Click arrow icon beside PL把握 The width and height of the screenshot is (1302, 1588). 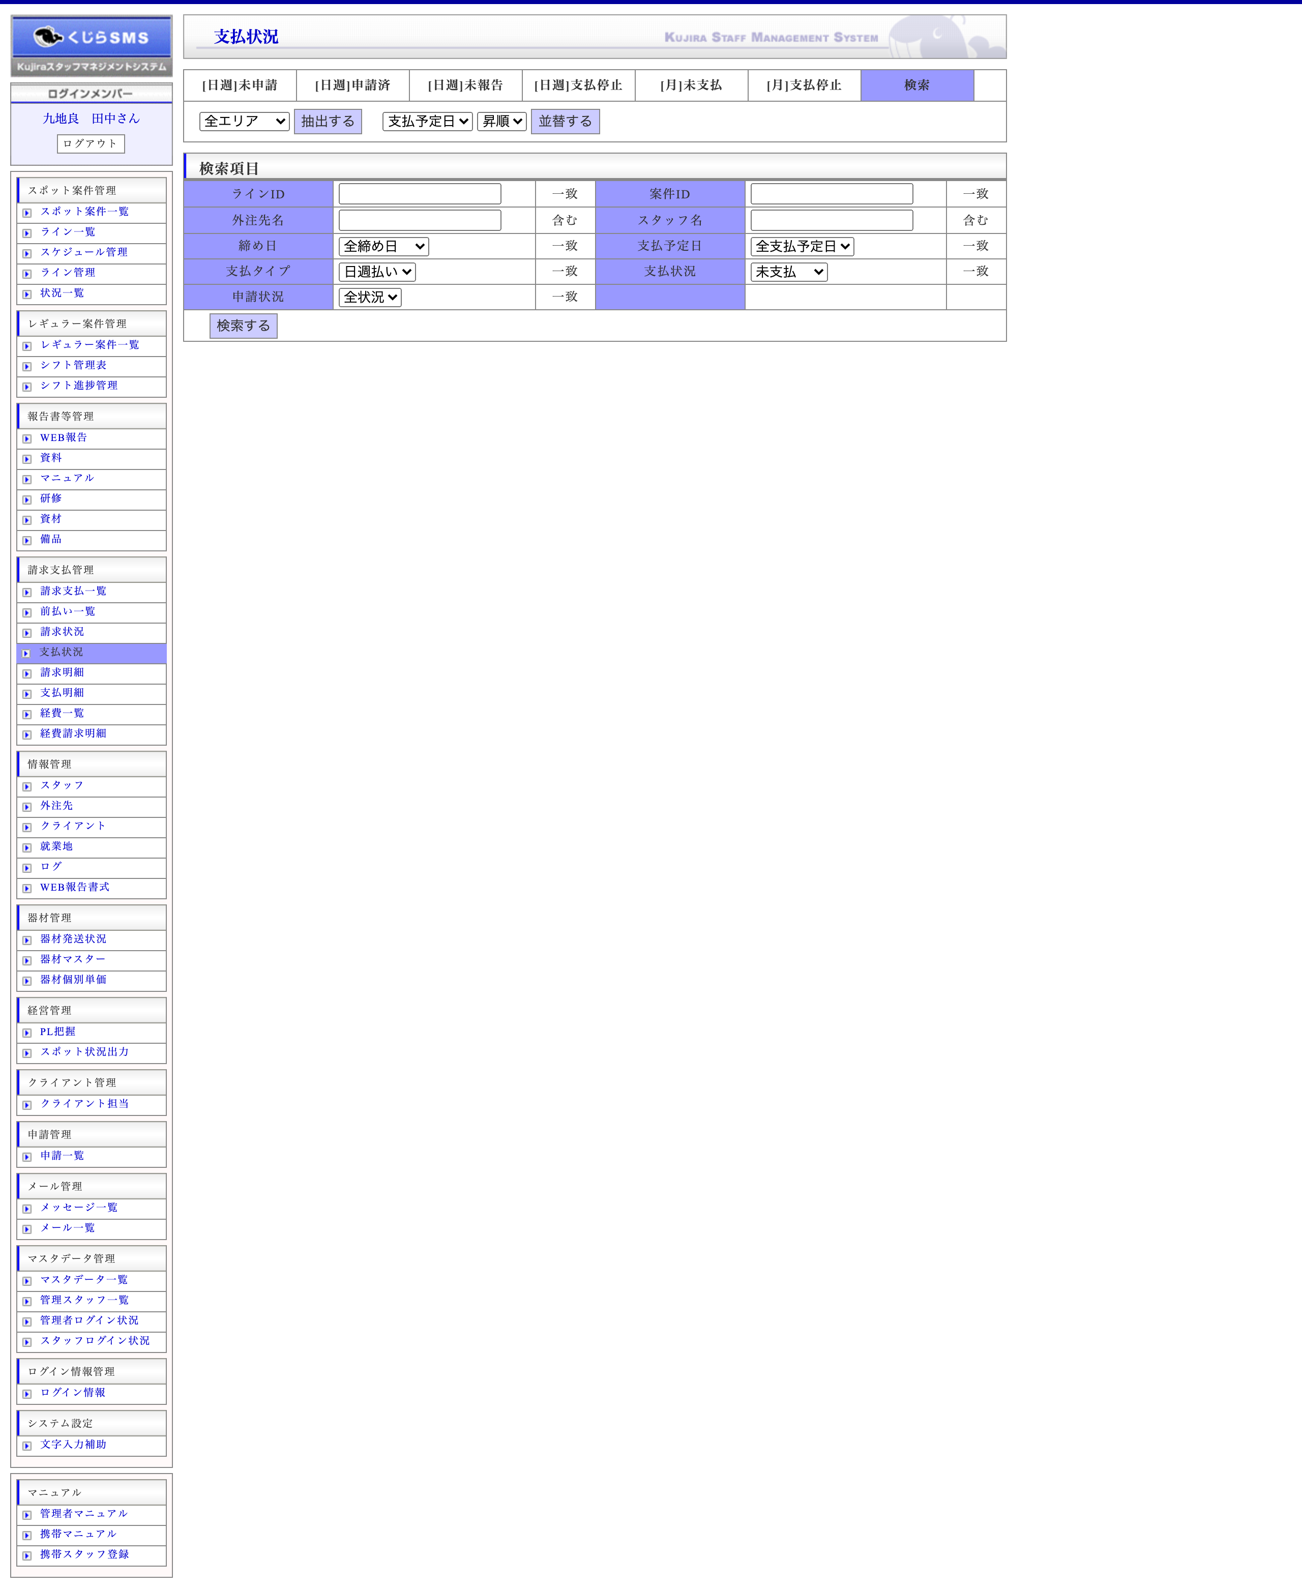pyautogui.click(x=27, y=1033)
